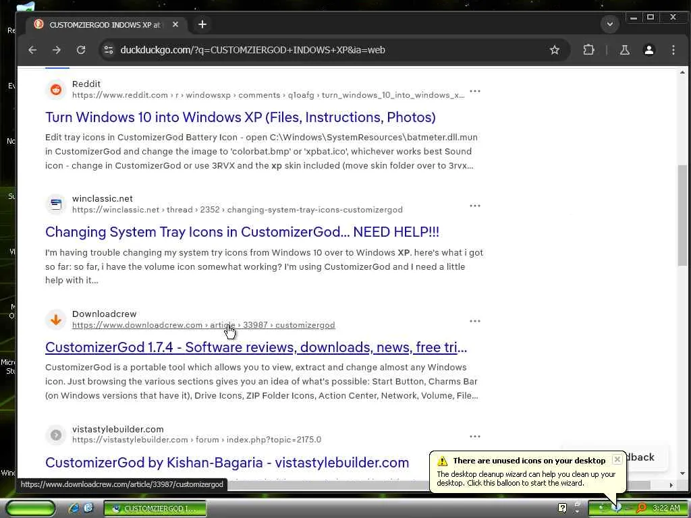
Task: Reload the DuckDuckGo results page
Action: (x=81, y=50)
